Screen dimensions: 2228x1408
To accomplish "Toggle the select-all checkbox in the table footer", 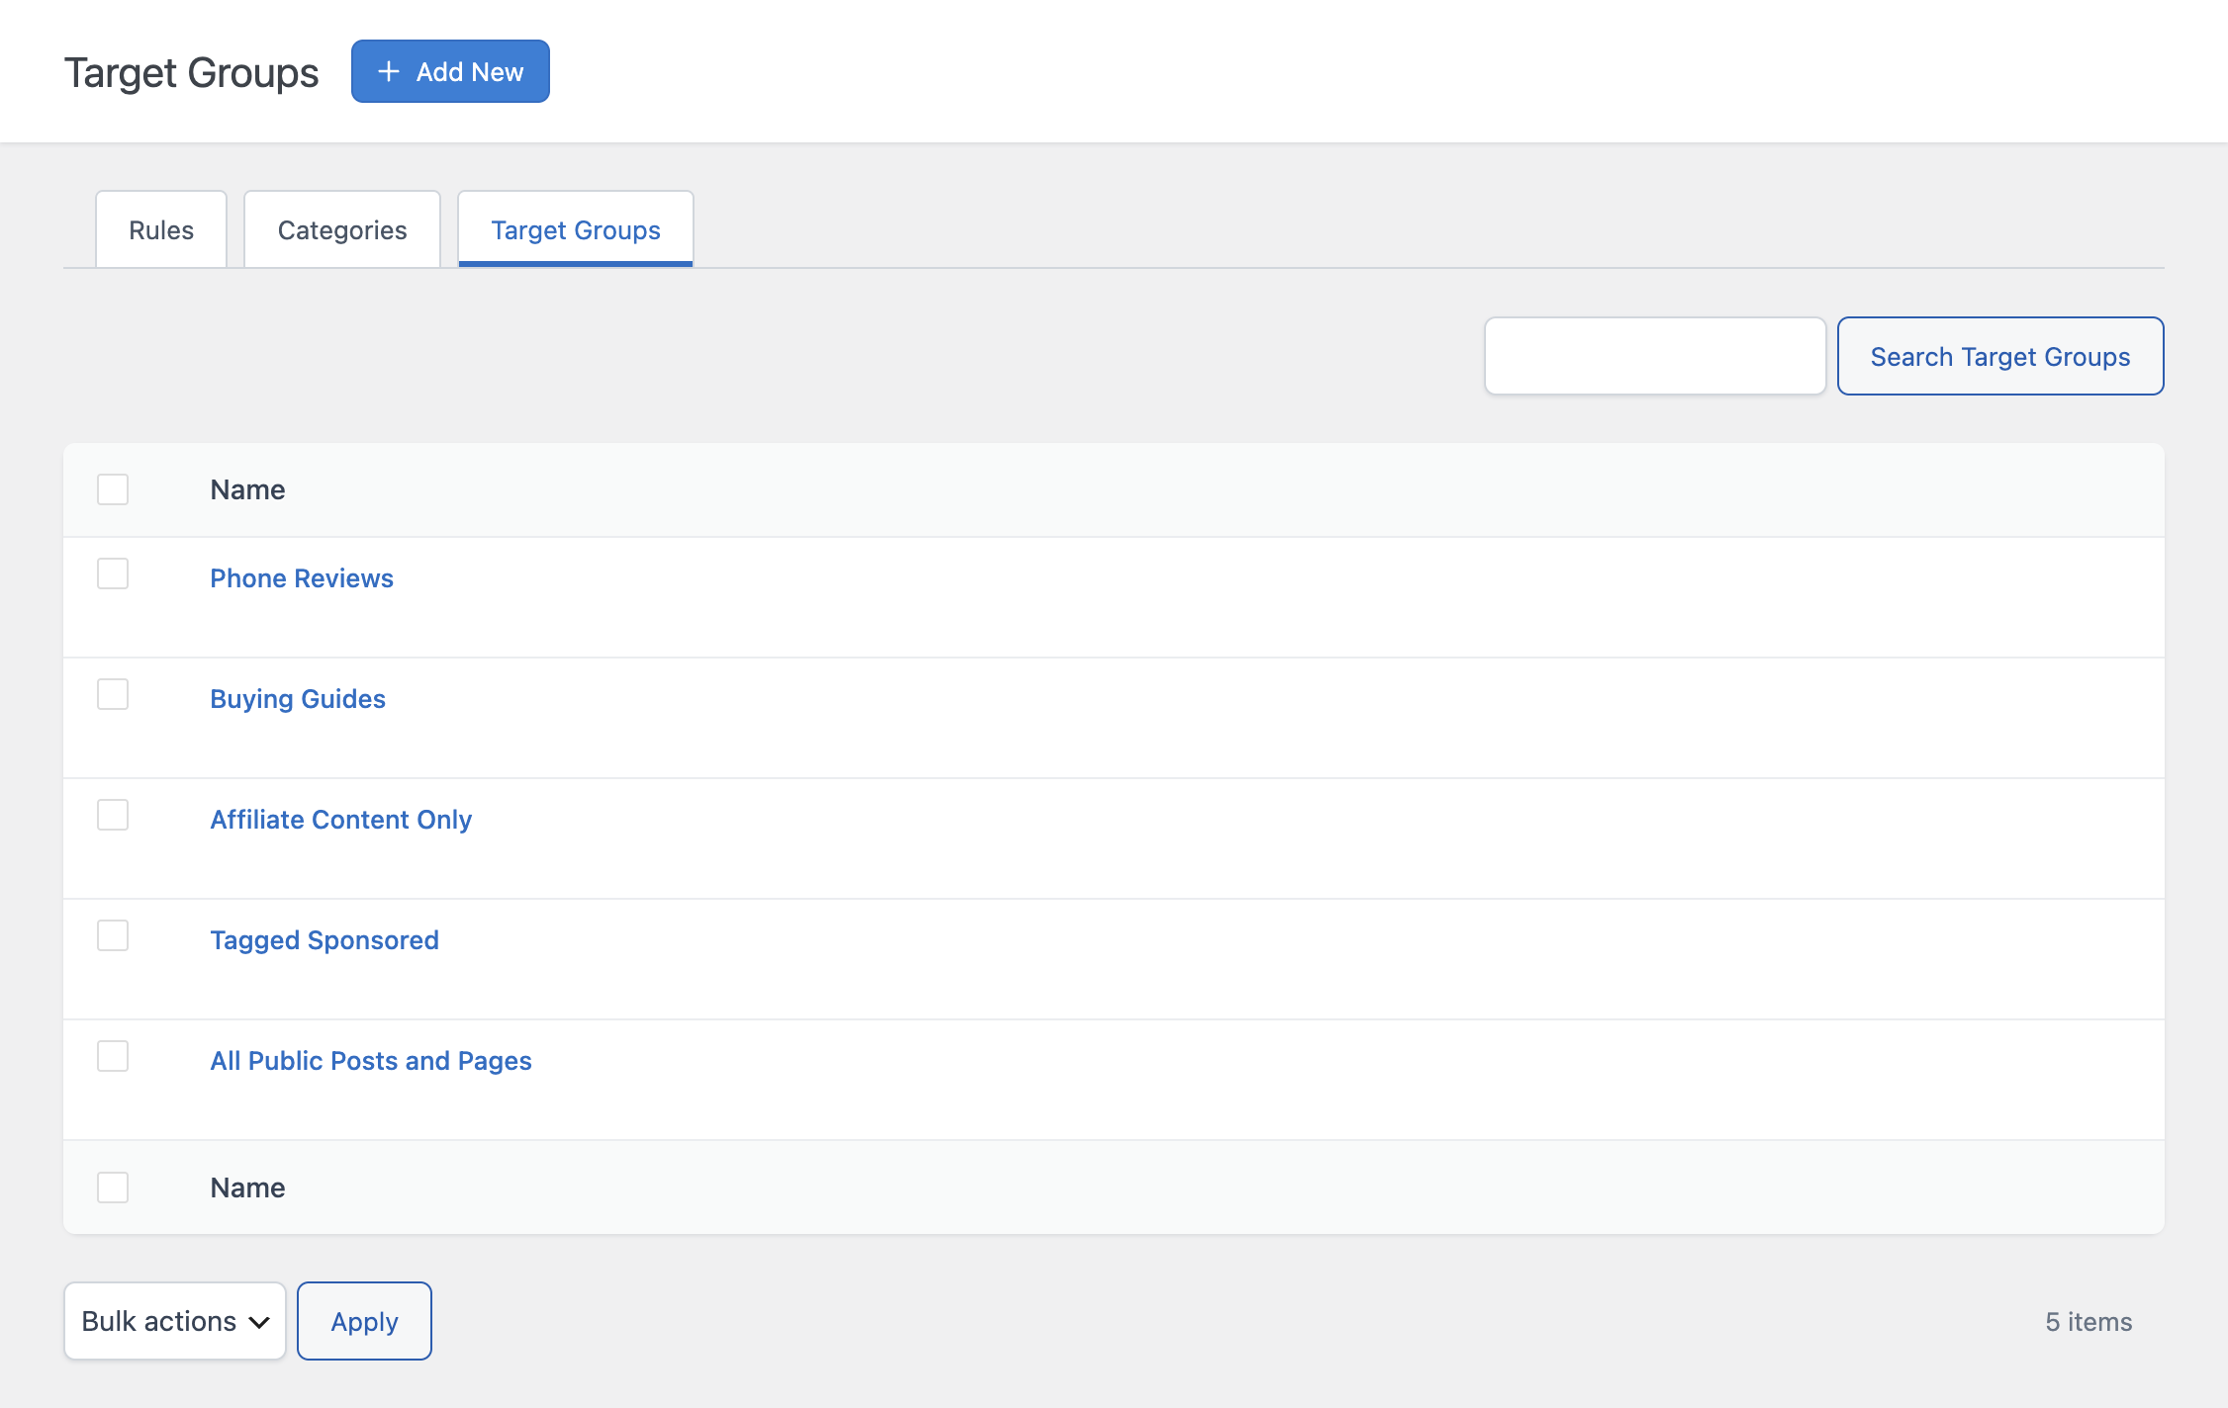I will pos(113,1188).
